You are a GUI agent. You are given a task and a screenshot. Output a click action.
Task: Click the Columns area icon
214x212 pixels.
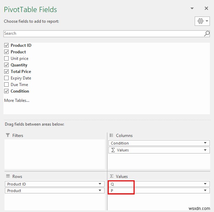(x=111, y=135)
